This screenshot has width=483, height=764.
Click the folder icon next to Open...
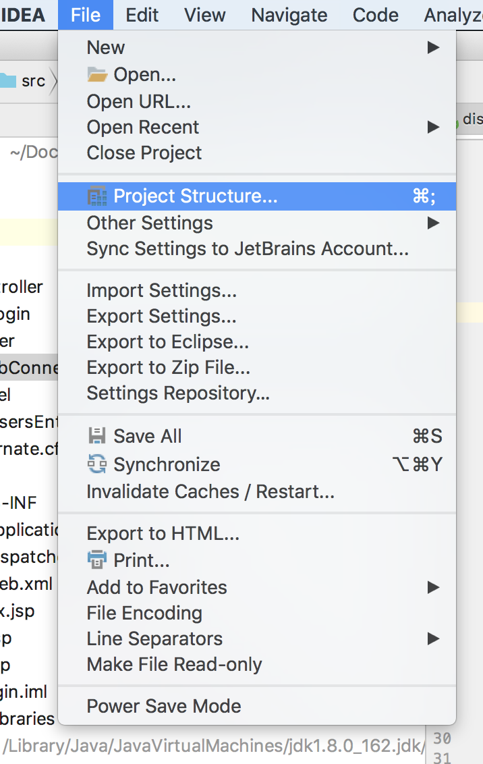(97, 74)
